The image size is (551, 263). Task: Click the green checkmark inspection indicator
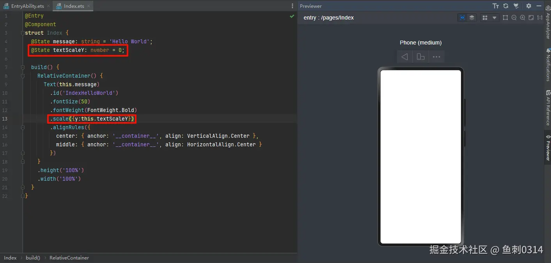tap(292, 16)
